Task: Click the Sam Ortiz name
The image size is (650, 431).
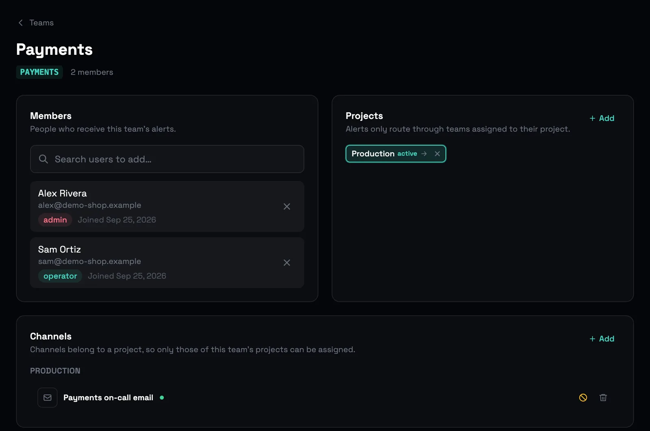Action: (59, 250)
